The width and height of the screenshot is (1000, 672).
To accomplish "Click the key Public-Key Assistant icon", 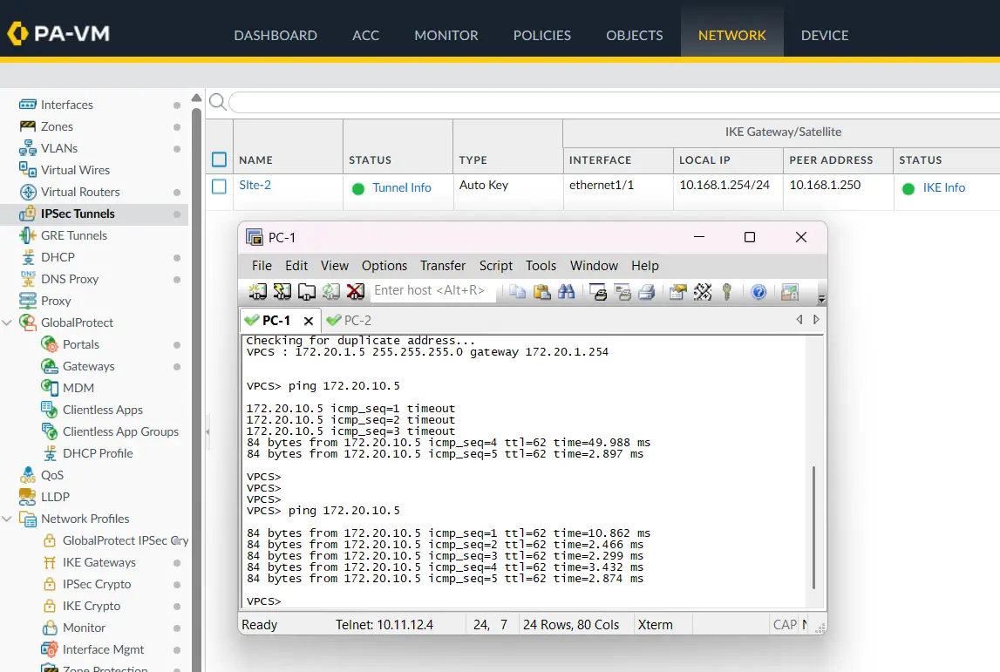I will click(726, 291).
